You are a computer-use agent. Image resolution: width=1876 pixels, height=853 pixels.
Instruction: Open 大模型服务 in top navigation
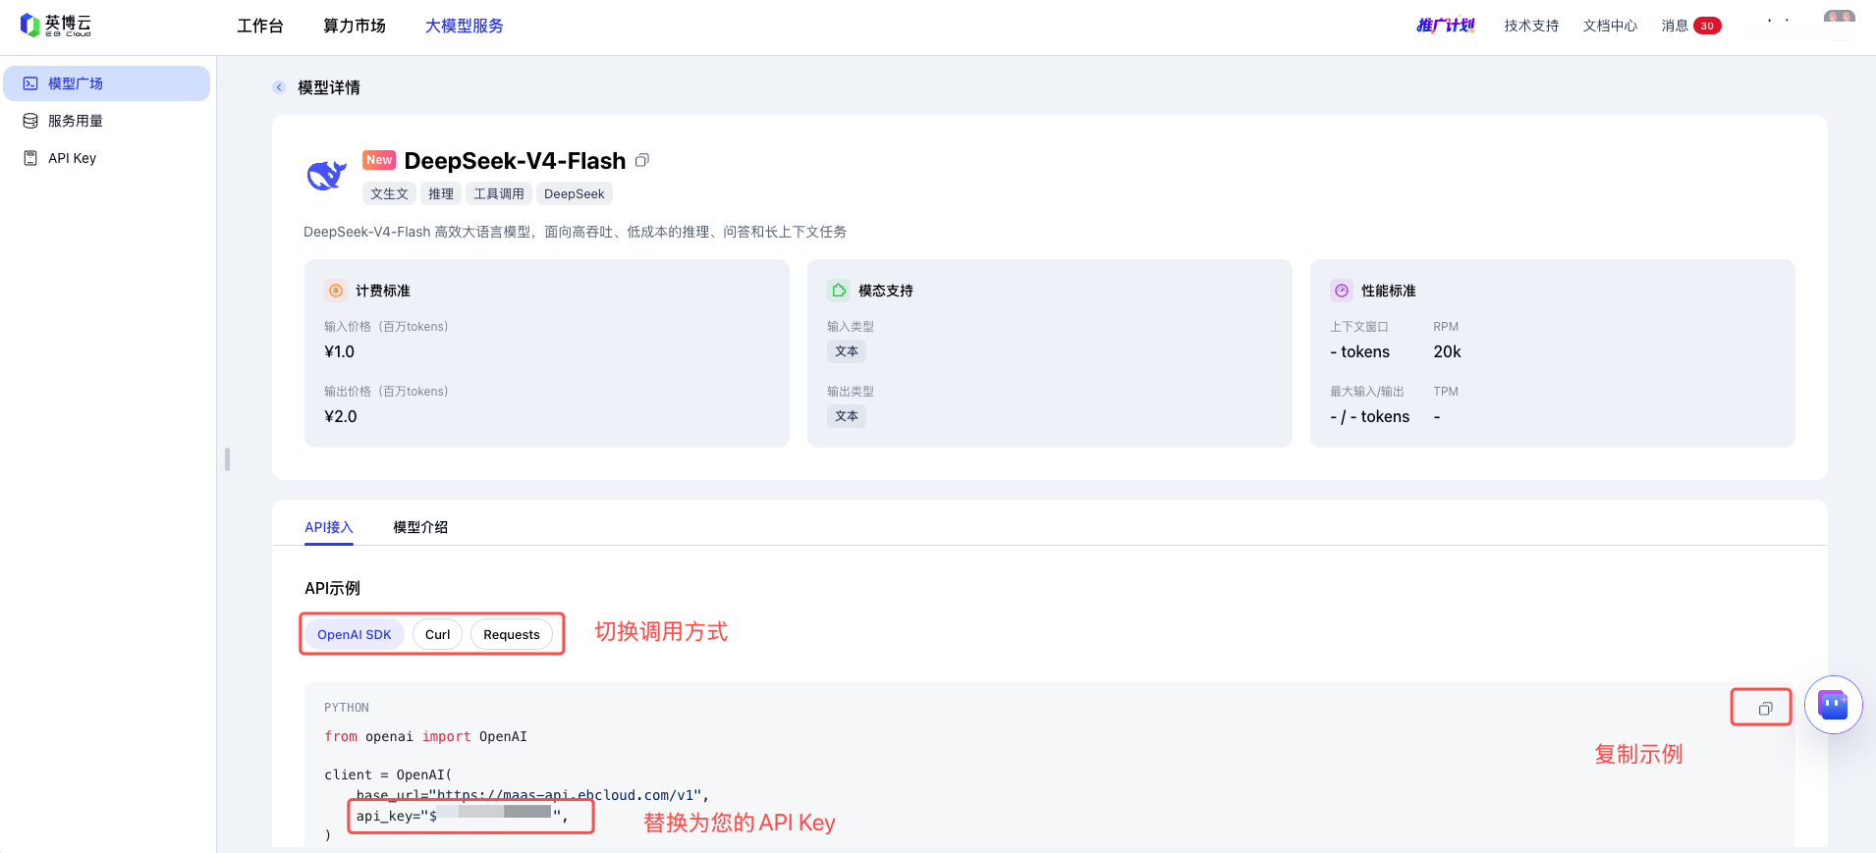coord(465,26)
